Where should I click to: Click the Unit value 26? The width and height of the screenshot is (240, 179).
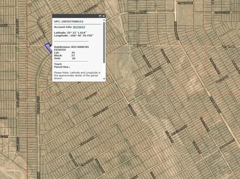point(74,59)
